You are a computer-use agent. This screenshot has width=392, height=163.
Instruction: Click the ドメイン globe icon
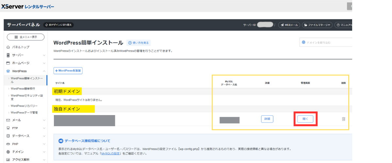(8, 152)
